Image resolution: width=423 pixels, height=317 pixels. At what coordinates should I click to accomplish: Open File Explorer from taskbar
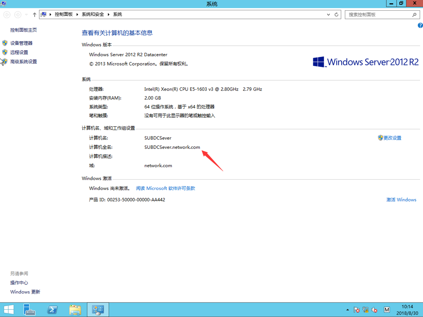click(75, 310)
